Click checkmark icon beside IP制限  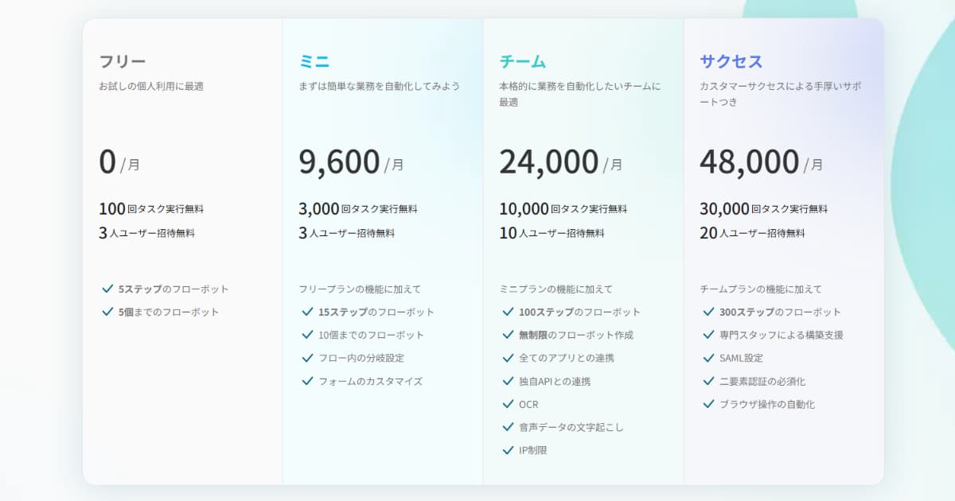(508, 450)
